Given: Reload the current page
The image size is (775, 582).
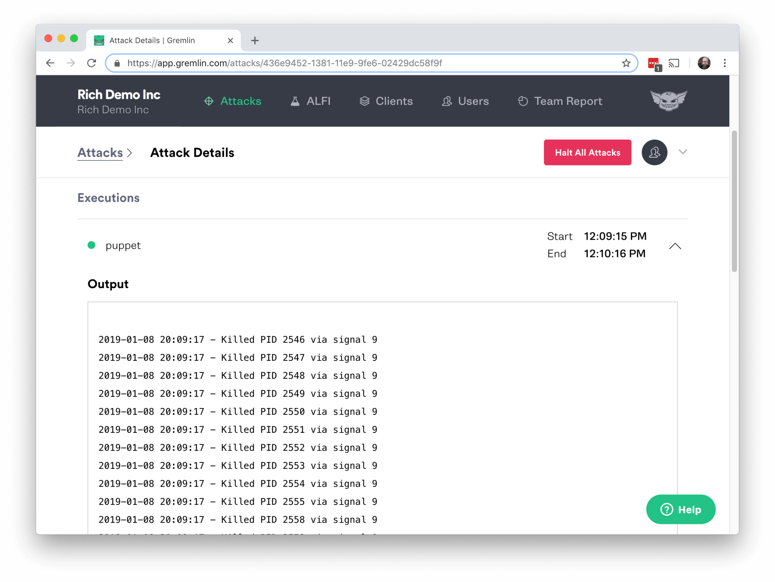Looking at the screenshot, I should 91,63.
